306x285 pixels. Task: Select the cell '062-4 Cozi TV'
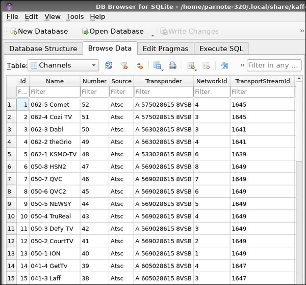click(x=55, y=117)
